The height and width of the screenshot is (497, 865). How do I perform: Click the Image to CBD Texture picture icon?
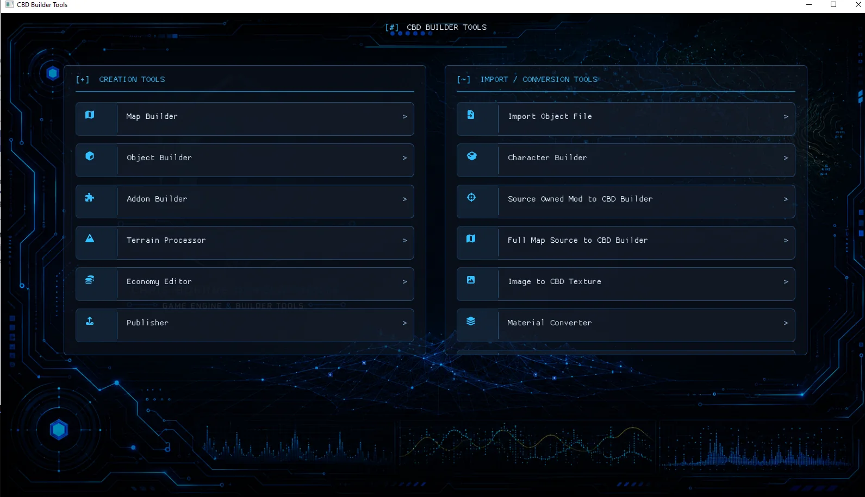pos(471,280)
